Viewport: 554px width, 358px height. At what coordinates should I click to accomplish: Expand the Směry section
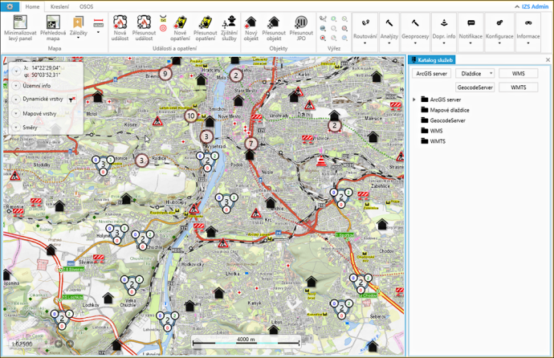pyautogui.click(x=16, y=128)
